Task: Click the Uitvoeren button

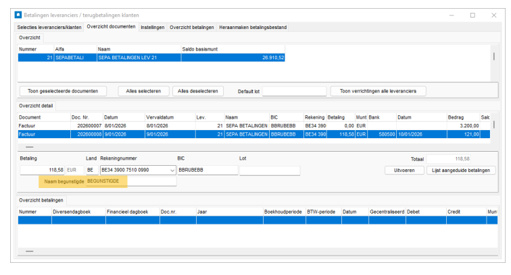Action: point(404,171)
